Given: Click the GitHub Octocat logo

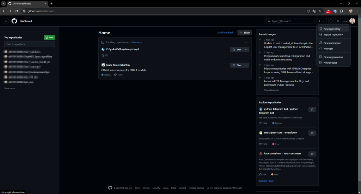Looking at the screenshot, I should point(14,21).
